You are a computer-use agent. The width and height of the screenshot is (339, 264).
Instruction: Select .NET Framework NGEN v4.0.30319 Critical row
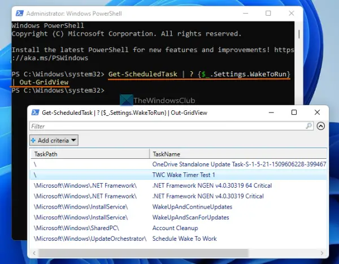click(178, 196)
